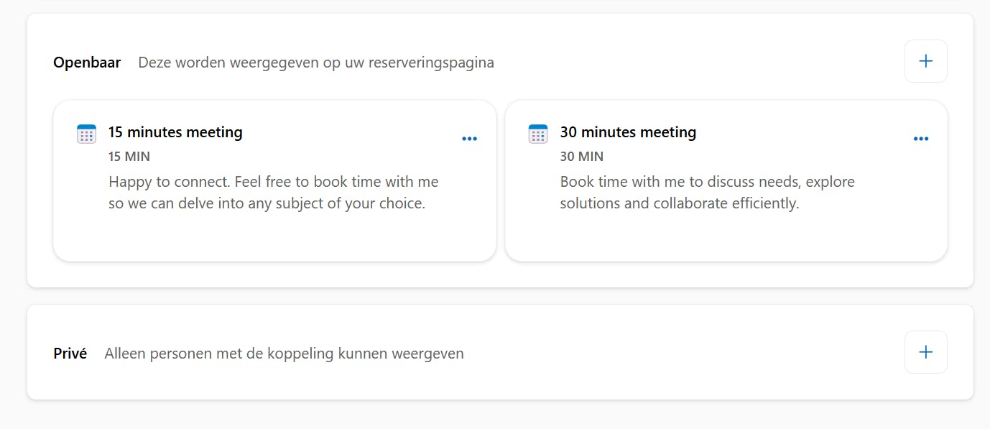Click the "so we can delve" text line
Screen dimensions: 990x429
[267, 203]
